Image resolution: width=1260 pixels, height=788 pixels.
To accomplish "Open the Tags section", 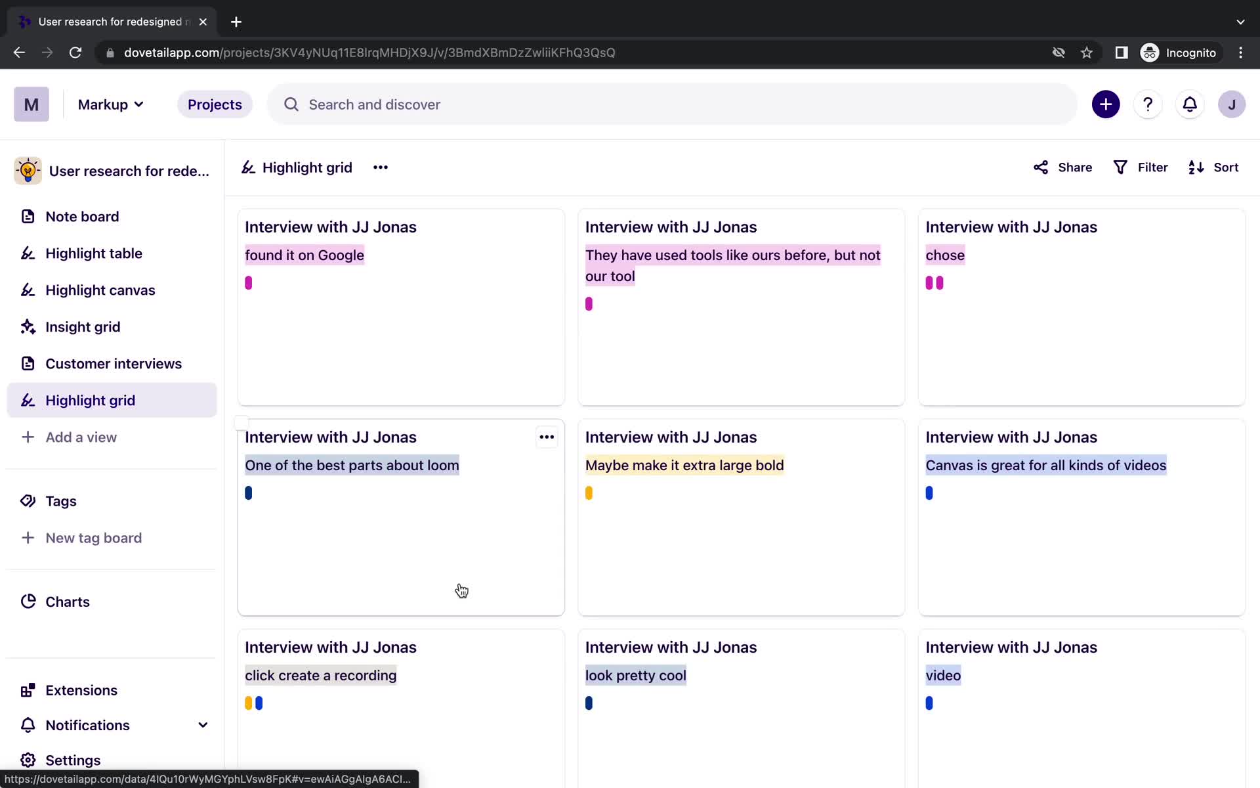I will [61, 500].
